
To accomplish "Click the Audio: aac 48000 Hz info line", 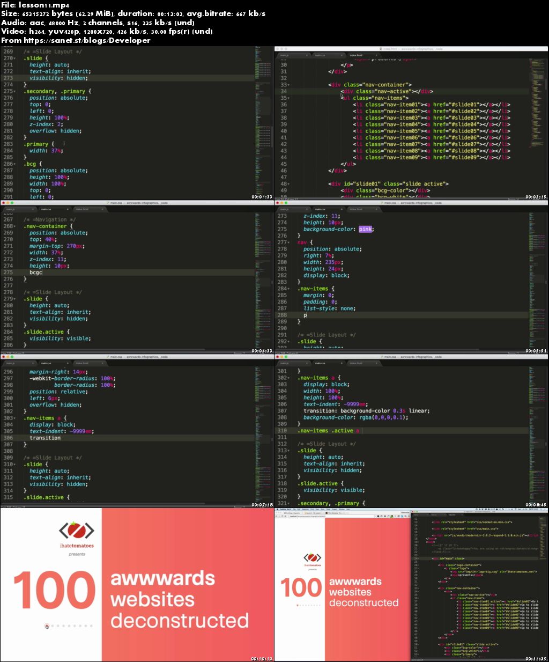I will pyautogui.click(x=98, y=23).
